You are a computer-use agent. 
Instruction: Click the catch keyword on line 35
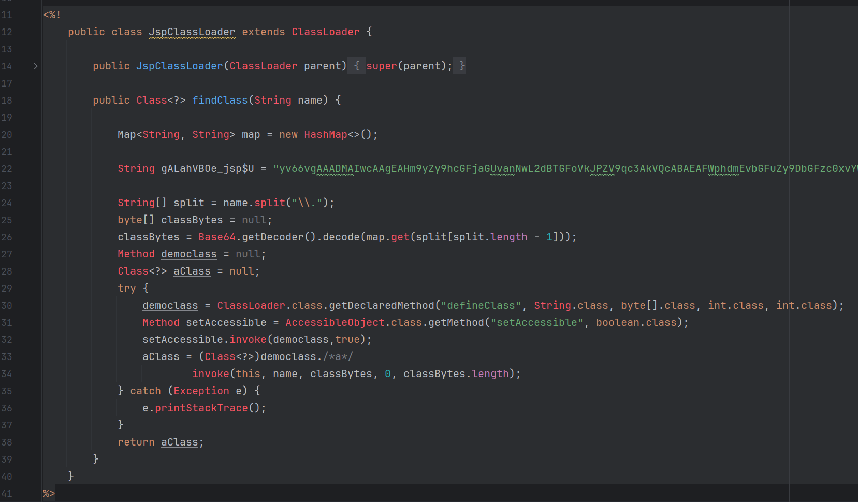[x=146, y=391]
